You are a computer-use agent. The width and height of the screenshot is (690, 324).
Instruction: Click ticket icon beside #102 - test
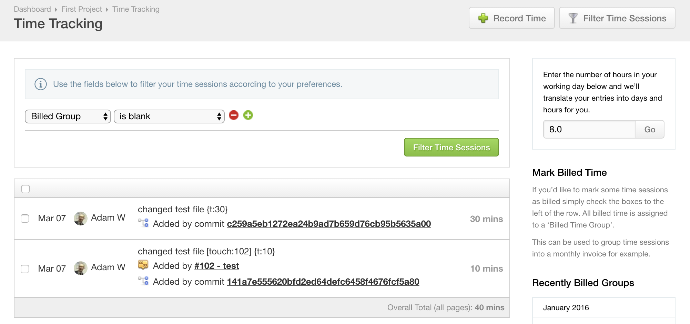(x=143, y=265)
